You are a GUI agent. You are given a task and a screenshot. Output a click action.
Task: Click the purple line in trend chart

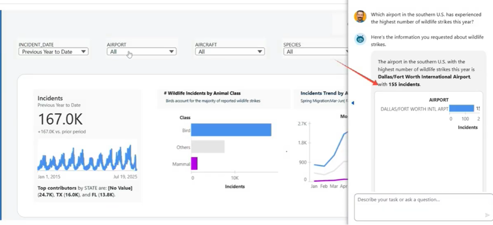click(x=330, y=181)
